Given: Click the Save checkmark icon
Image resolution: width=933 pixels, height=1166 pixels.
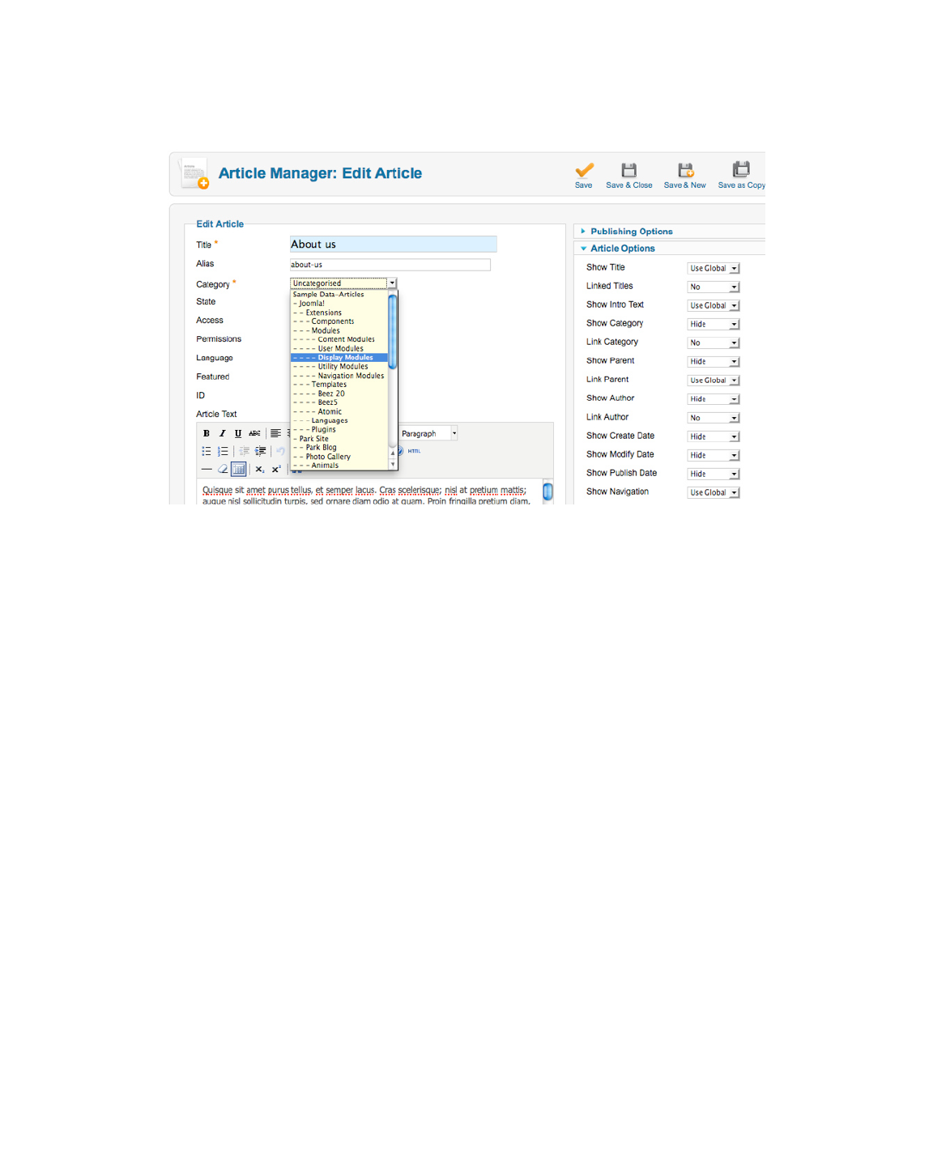Looking at the screenshot, I should coord(584,170).
